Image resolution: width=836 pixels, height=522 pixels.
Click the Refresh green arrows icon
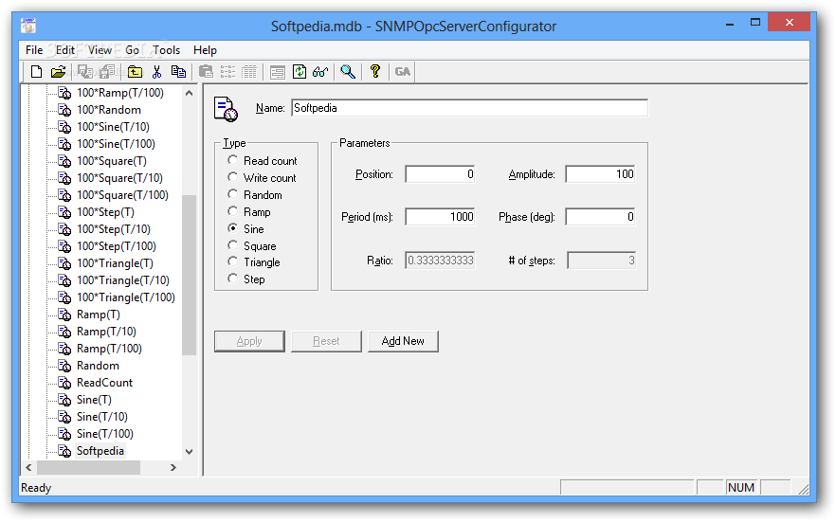[300, 71]
